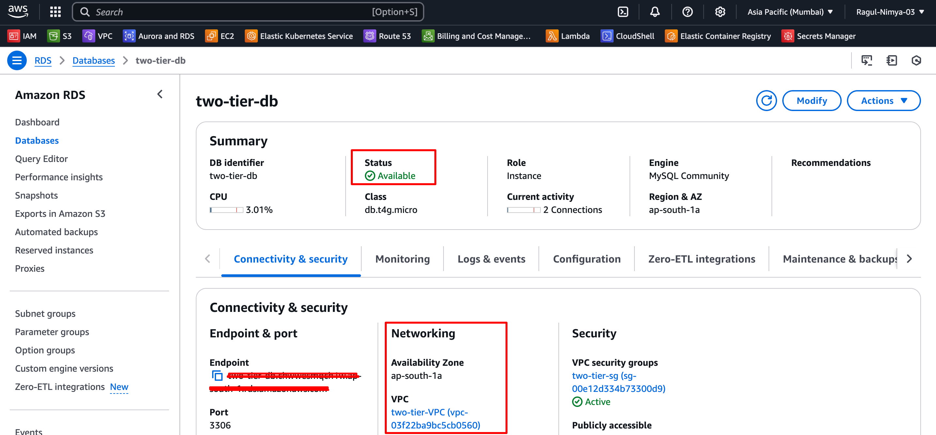The image size is (936, 435).
Task: Open the notifications bell icon
Action: coord(655,12)
